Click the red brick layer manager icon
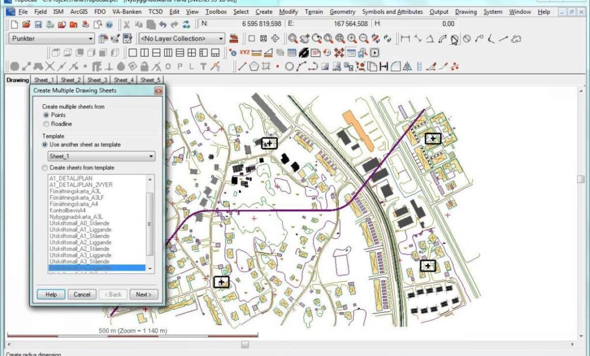 (234, 39)
